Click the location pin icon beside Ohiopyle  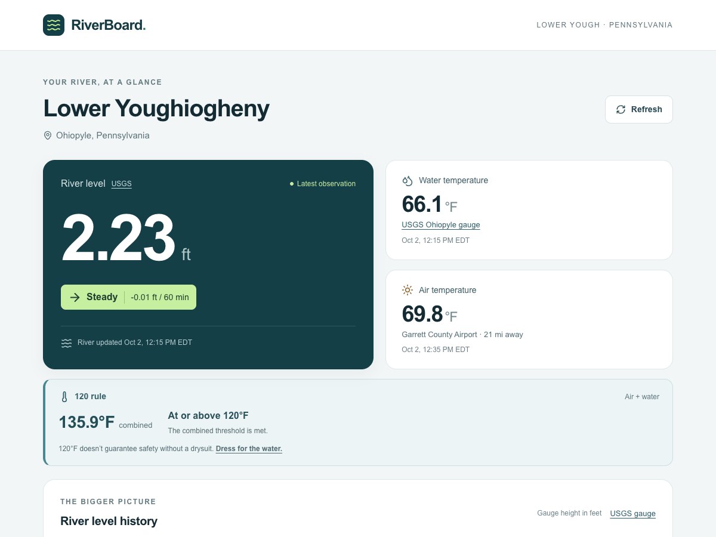click(x=48, y=135)
